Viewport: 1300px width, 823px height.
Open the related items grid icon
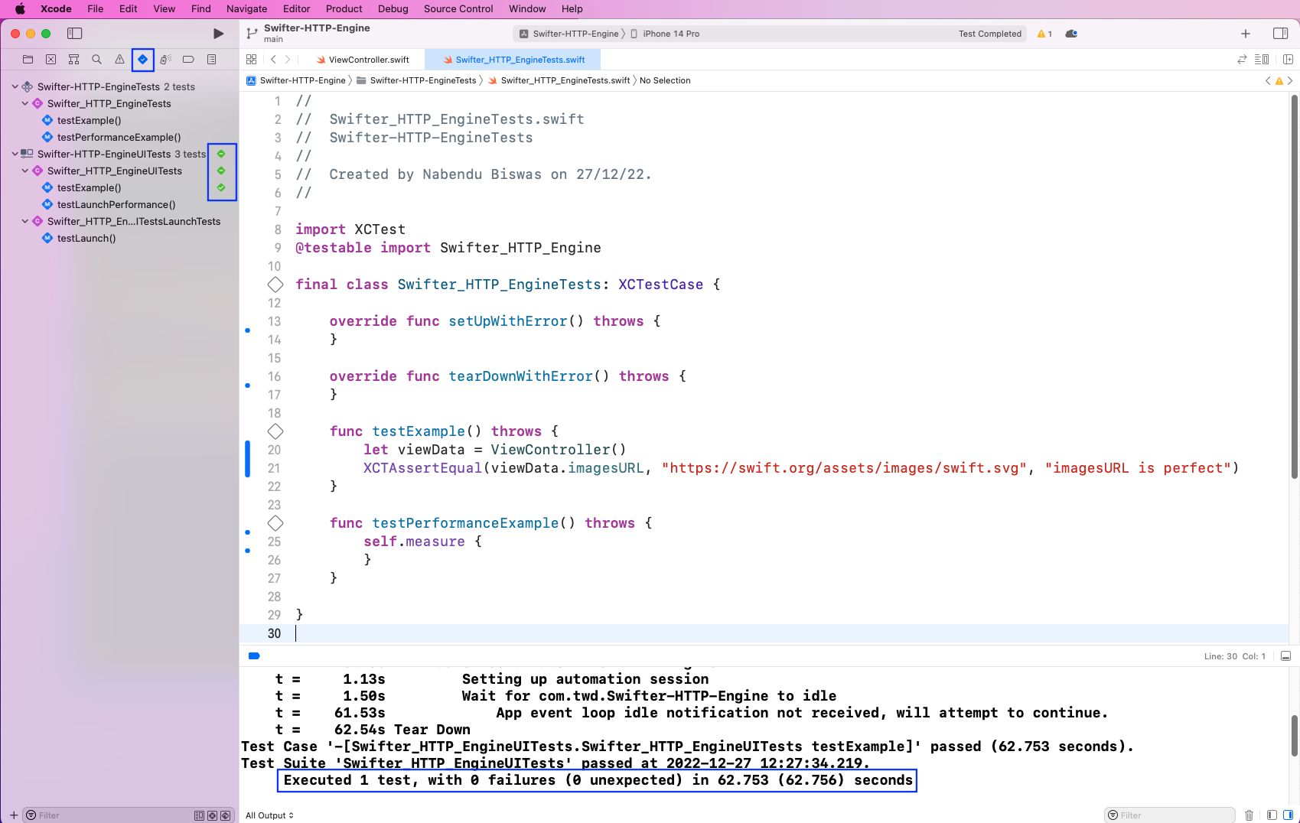point(251,59)
